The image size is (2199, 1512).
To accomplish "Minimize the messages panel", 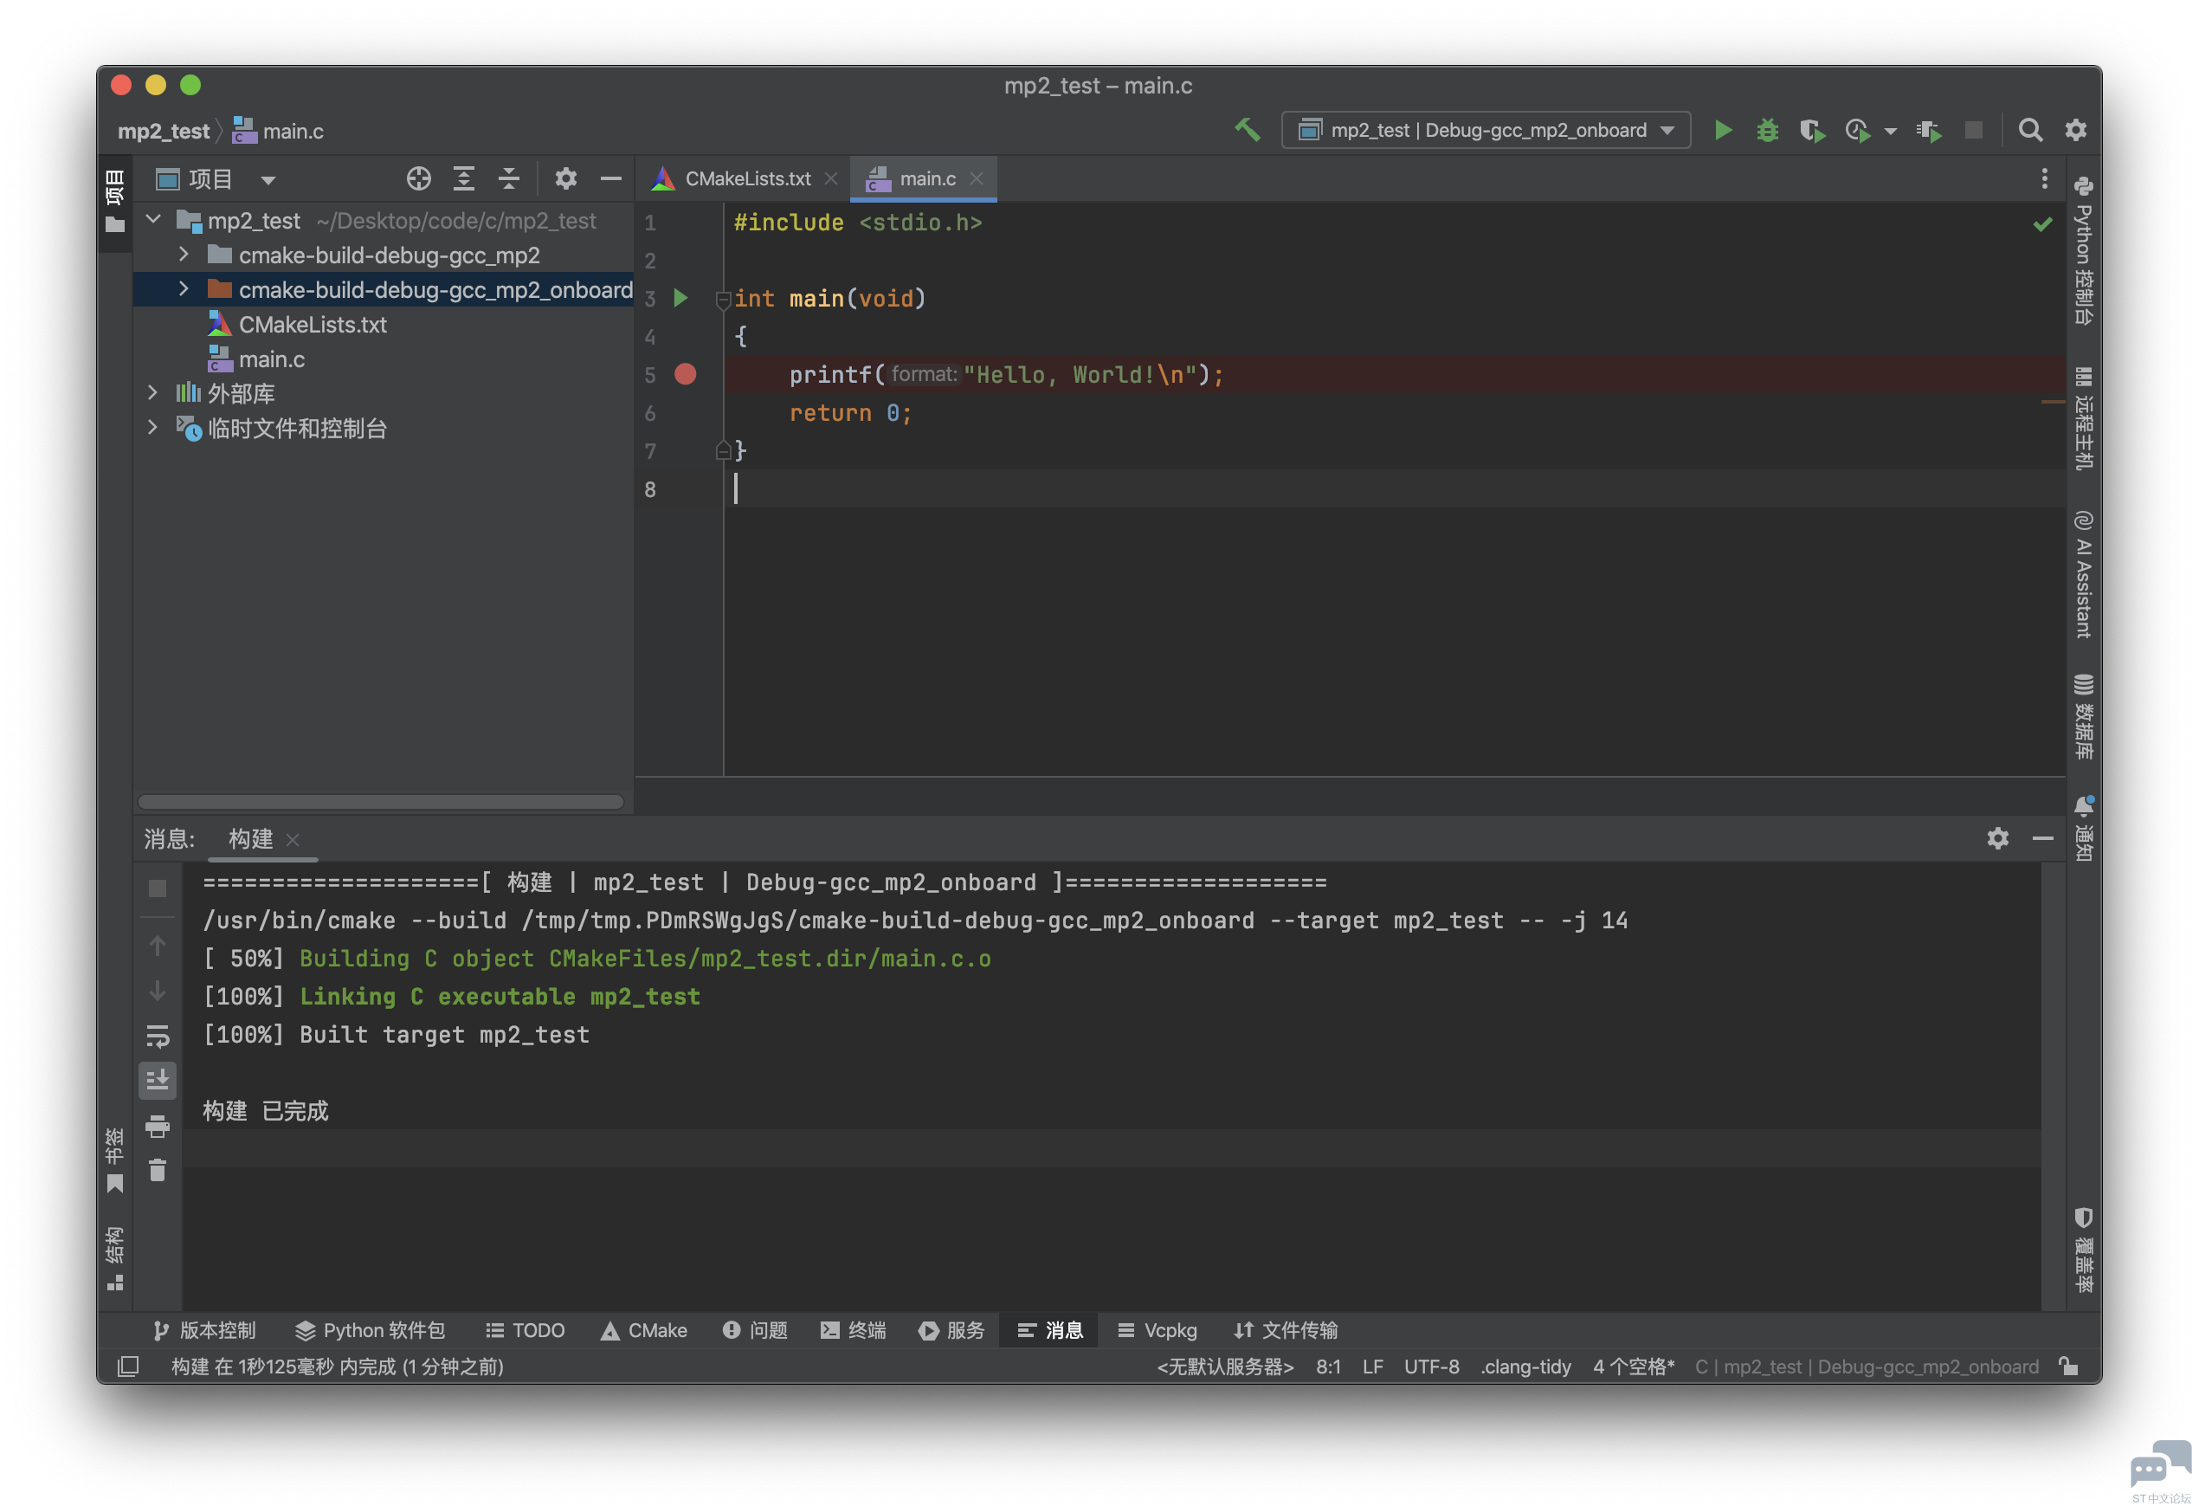I will [2043, 837].
